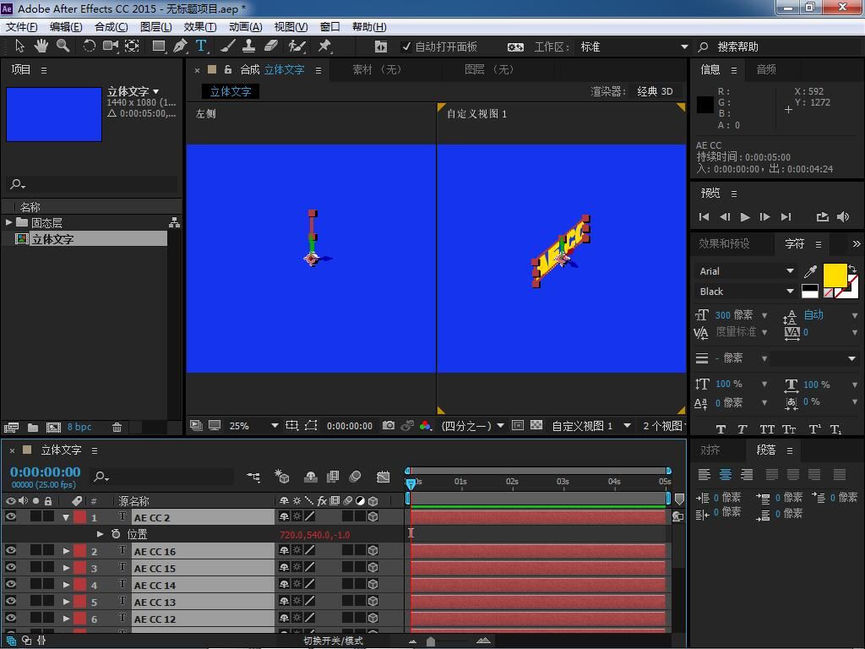The width and height of the screenshot is (865, 649).
Task: Click the region of interest icon
Action: (x=518, y=426)
